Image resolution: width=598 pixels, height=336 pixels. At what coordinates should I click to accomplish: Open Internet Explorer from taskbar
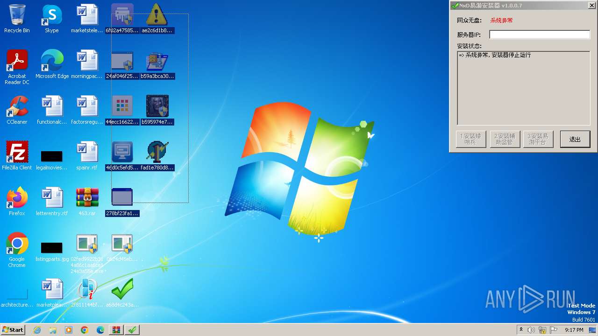tap(37, 330)
